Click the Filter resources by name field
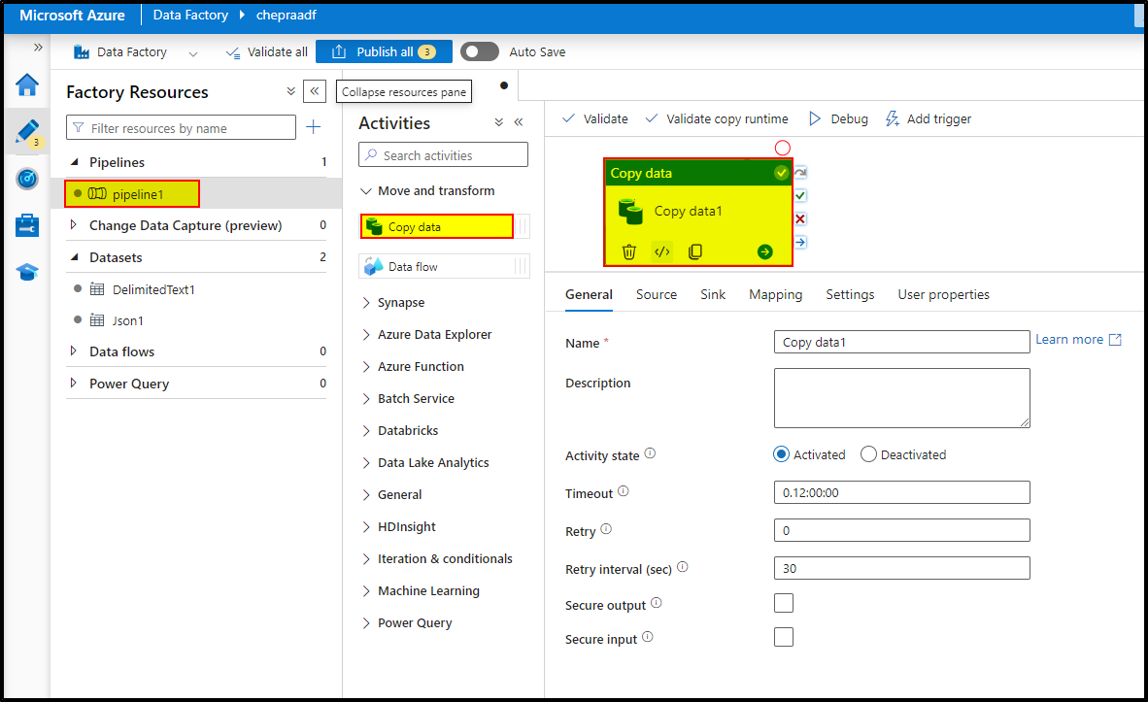Viewport: 1148px width, 702px height. (x=181, y=127)
